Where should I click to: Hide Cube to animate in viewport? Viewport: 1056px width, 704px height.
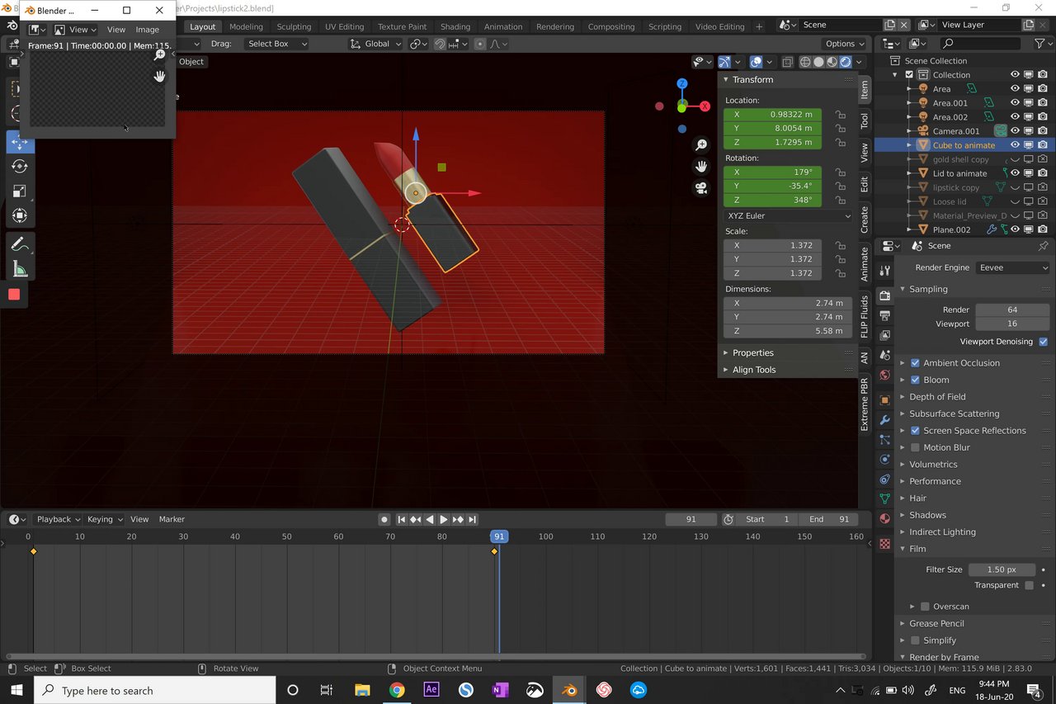tap(1015, 145)
